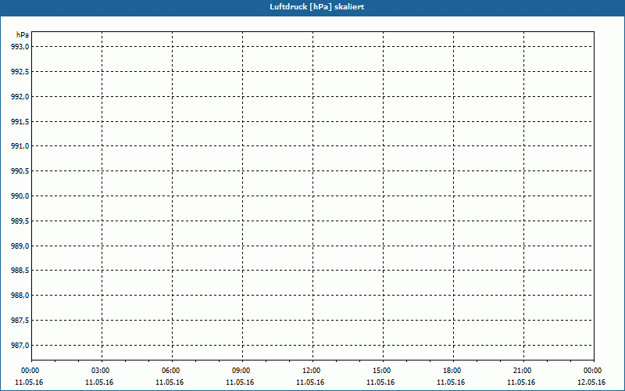Viewport: 625px width, 391px height.
Task: Click the 09:00 time axis label
Action: (x=241, y=371)
